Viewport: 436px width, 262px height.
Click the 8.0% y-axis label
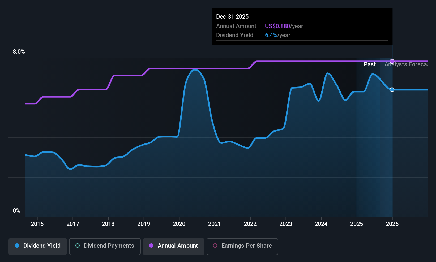(19, 52)
